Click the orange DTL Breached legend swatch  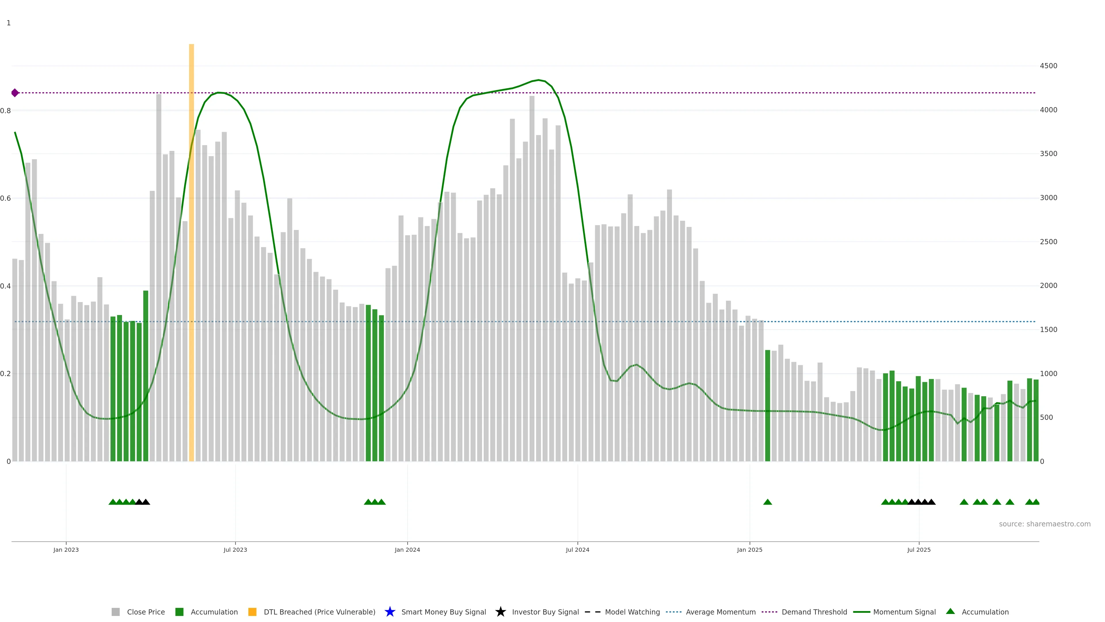tap(252, 612)
